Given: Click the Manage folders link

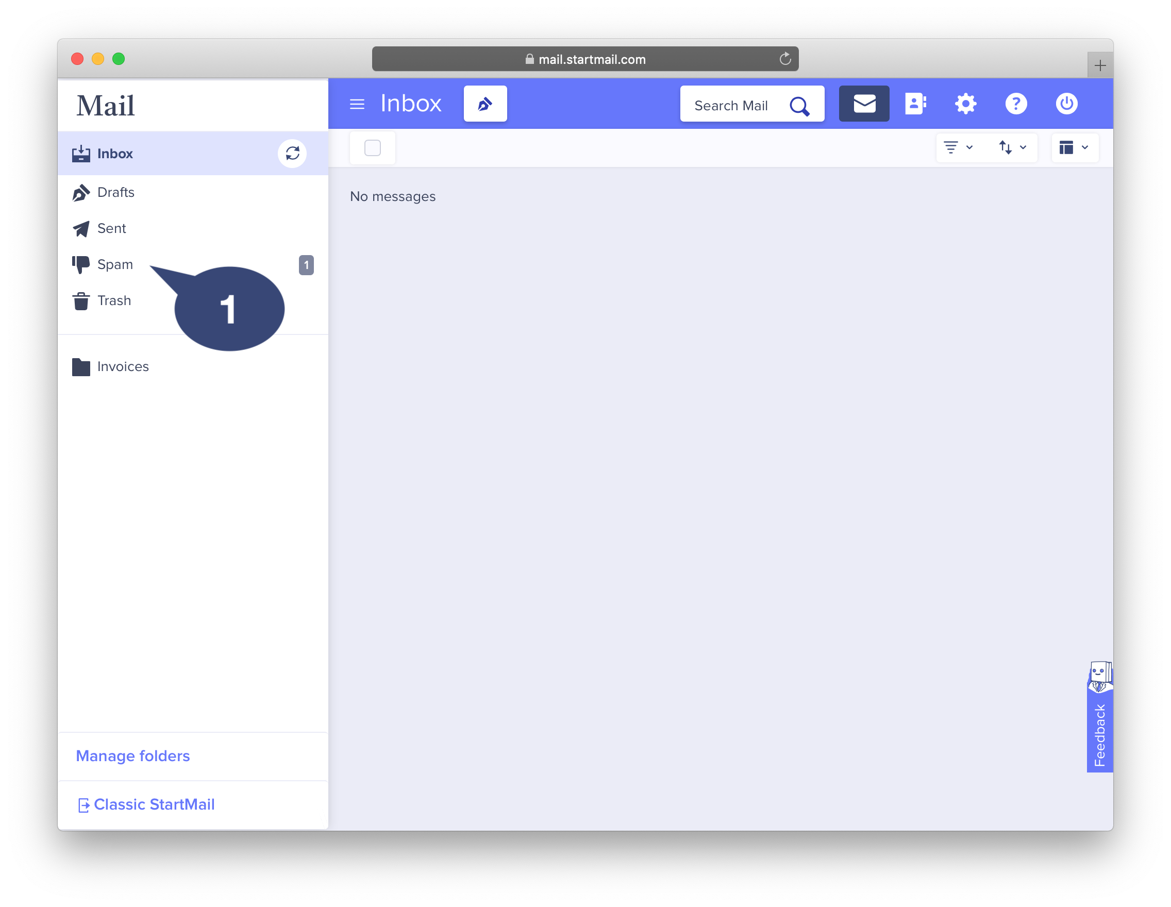Looking at the screenshot, I should (133, 756).
